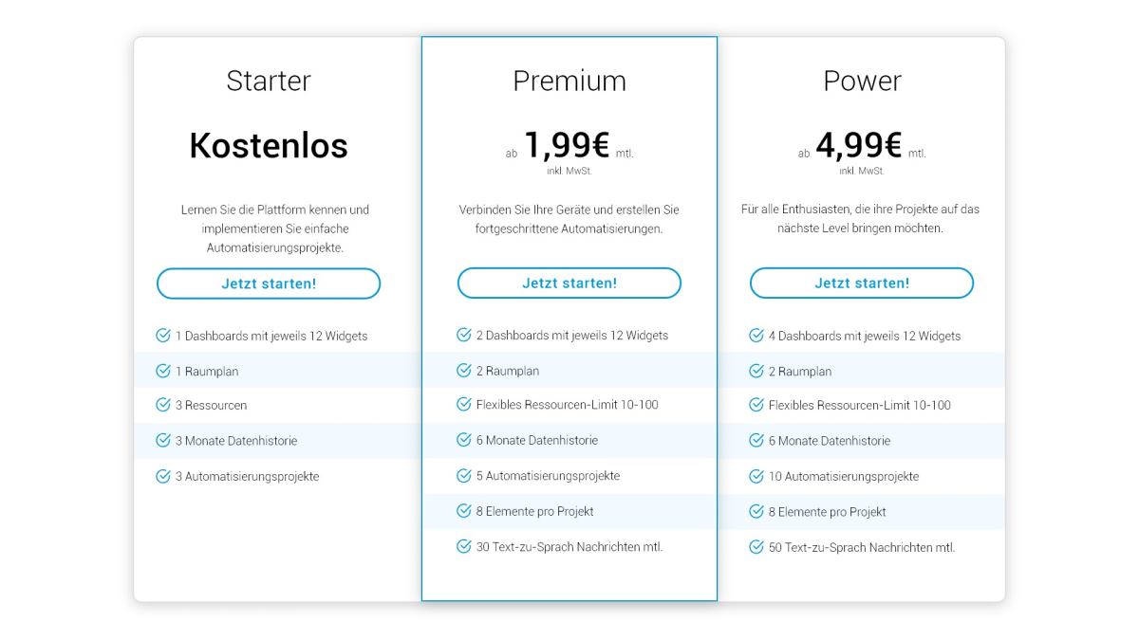Click the checkmark next to "8 Elemente pro Projekt" in Power
Screen dimensions: 1139x640
pyautogui.click(x=755, y=511)
